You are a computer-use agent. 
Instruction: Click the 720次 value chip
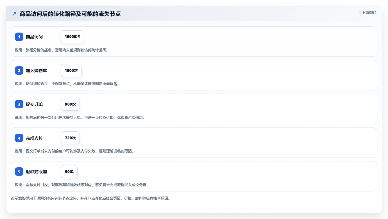pos(70,138)
